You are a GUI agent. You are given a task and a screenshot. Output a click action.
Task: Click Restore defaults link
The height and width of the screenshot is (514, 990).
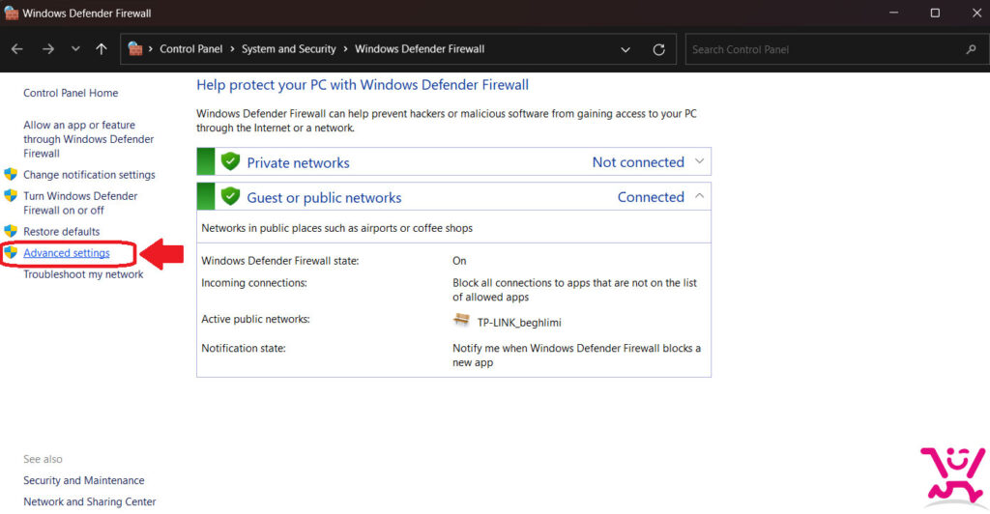[61, 232]
